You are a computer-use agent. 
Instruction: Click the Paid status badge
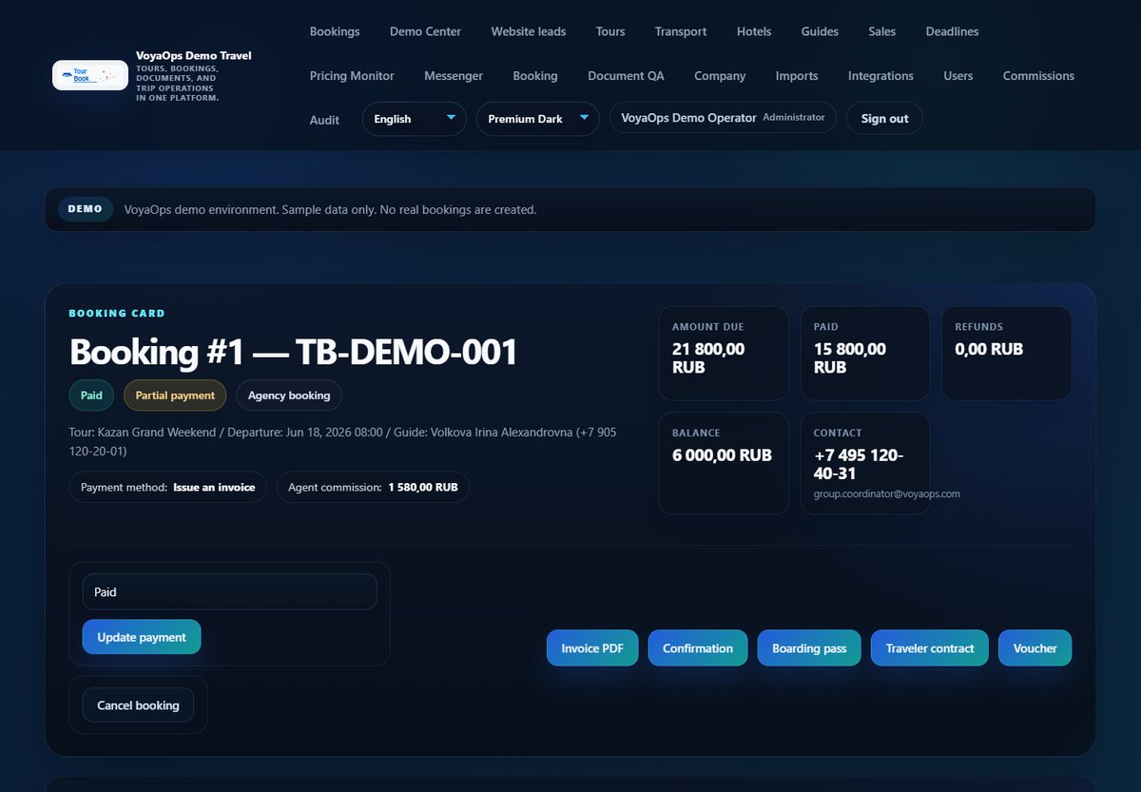(91, 396)
